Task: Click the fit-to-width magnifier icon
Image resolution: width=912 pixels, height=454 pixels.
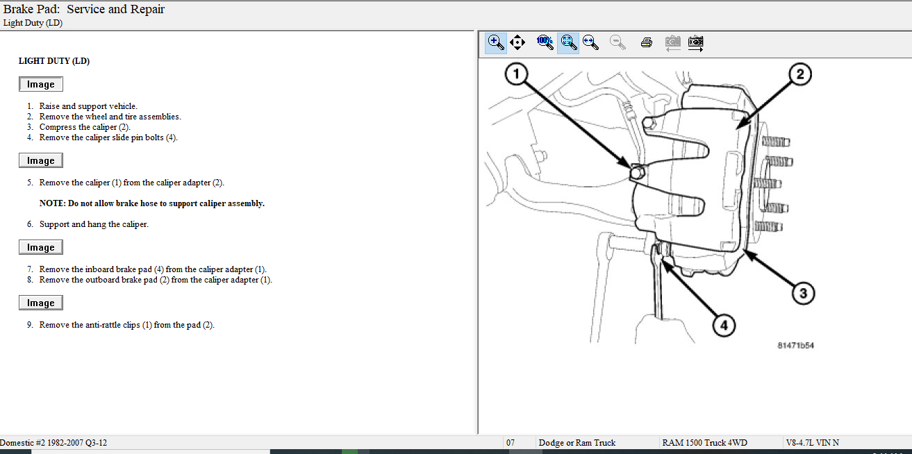Action: pos(591,42)
